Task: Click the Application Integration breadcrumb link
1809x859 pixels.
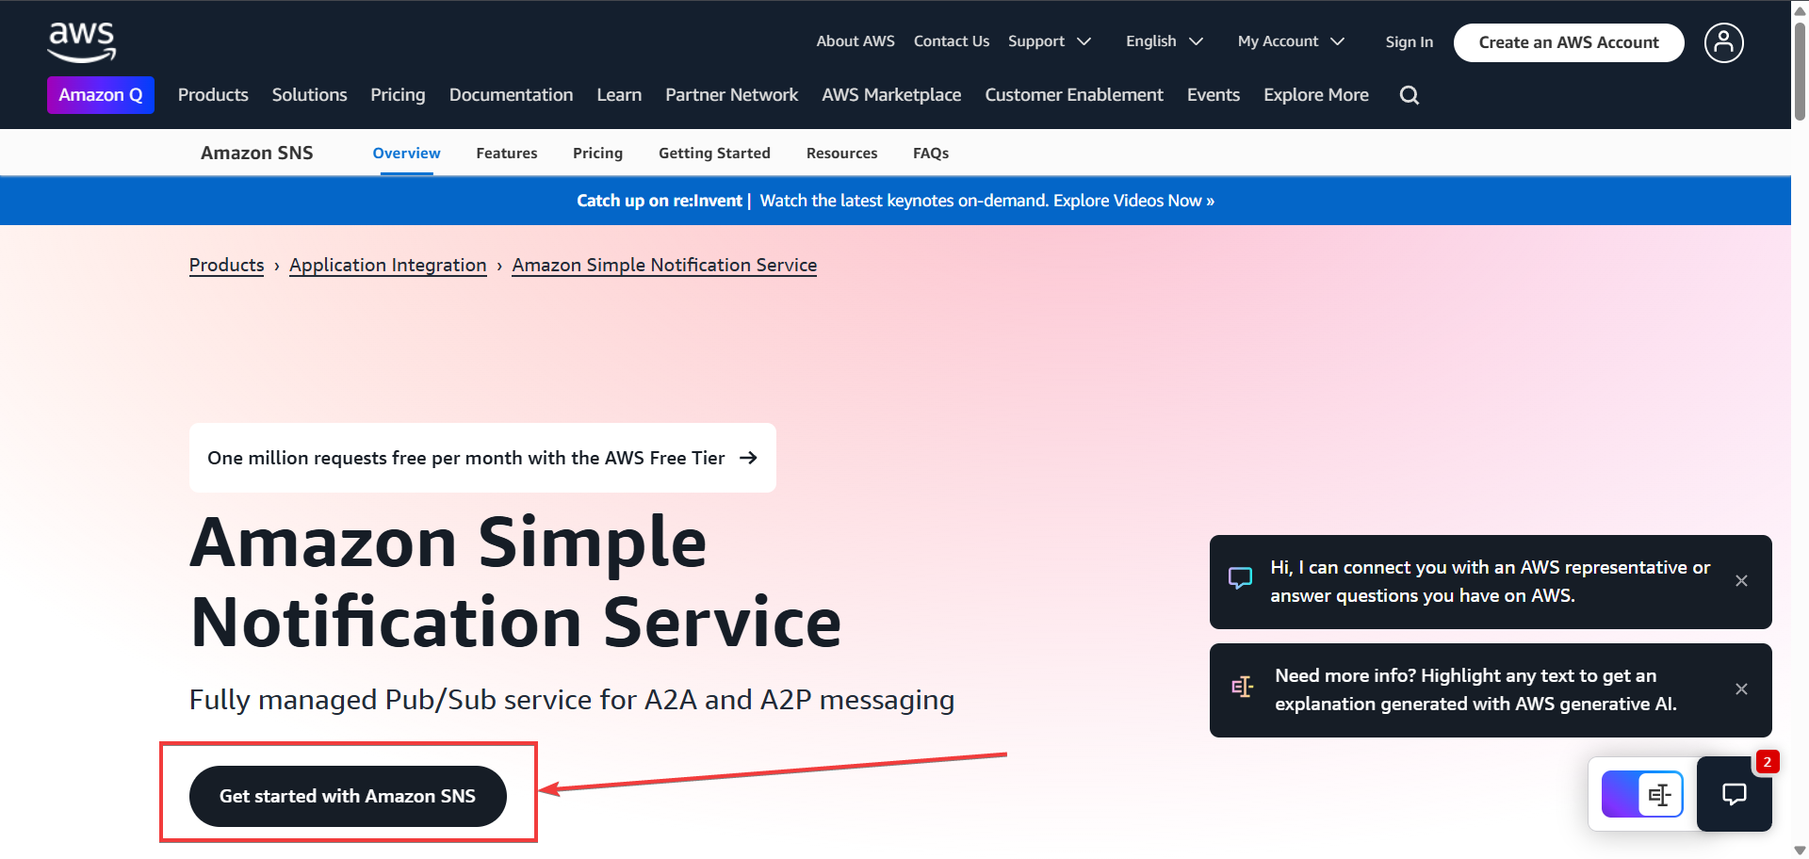Action: click(x=388, y=266)
